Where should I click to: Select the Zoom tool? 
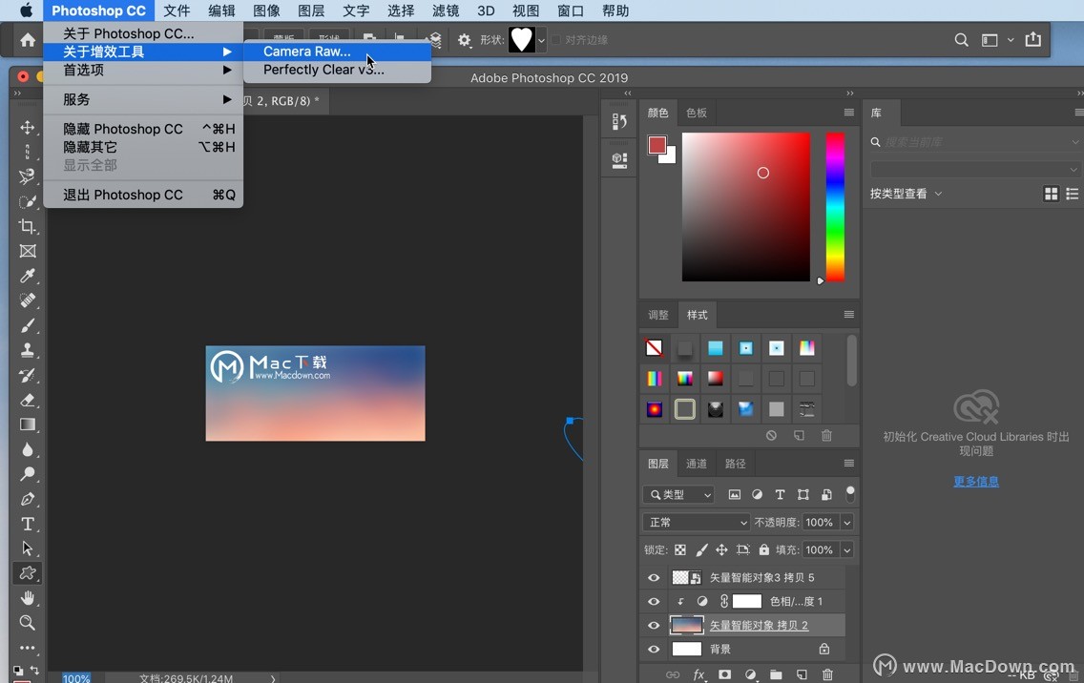coord(28,622)
